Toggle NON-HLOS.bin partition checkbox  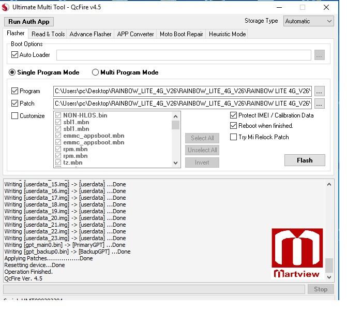[x=58, y=115]
